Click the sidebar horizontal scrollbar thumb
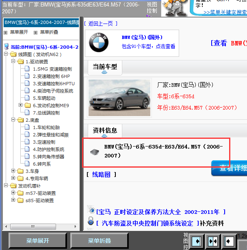This screenshot has height=250, width=247. coord(33,226)
